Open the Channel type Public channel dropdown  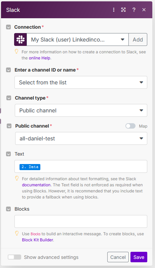(x=81, y=110)
